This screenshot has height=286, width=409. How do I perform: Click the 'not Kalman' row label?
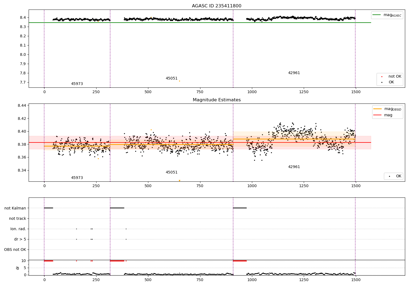(x=15, y=208)
